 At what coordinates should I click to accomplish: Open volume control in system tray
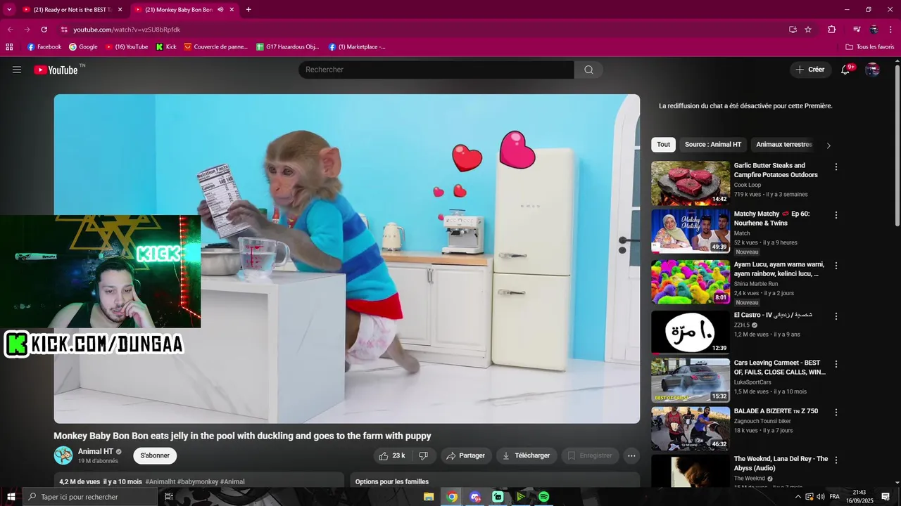820,497
